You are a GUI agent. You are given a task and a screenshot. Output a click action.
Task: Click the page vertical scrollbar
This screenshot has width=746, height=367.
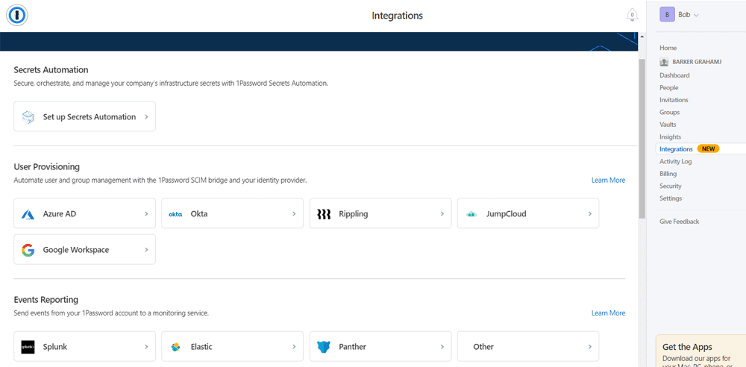[x=642, y=134]
